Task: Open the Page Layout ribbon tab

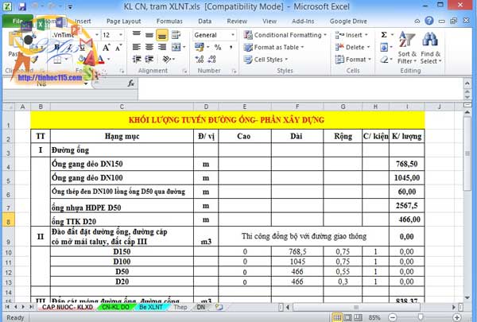Action: tap(124, 21)
